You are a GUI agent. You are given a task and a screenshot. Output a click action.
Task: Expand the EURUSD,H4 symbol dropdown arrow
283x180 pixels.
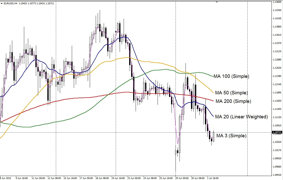[1, 3]
